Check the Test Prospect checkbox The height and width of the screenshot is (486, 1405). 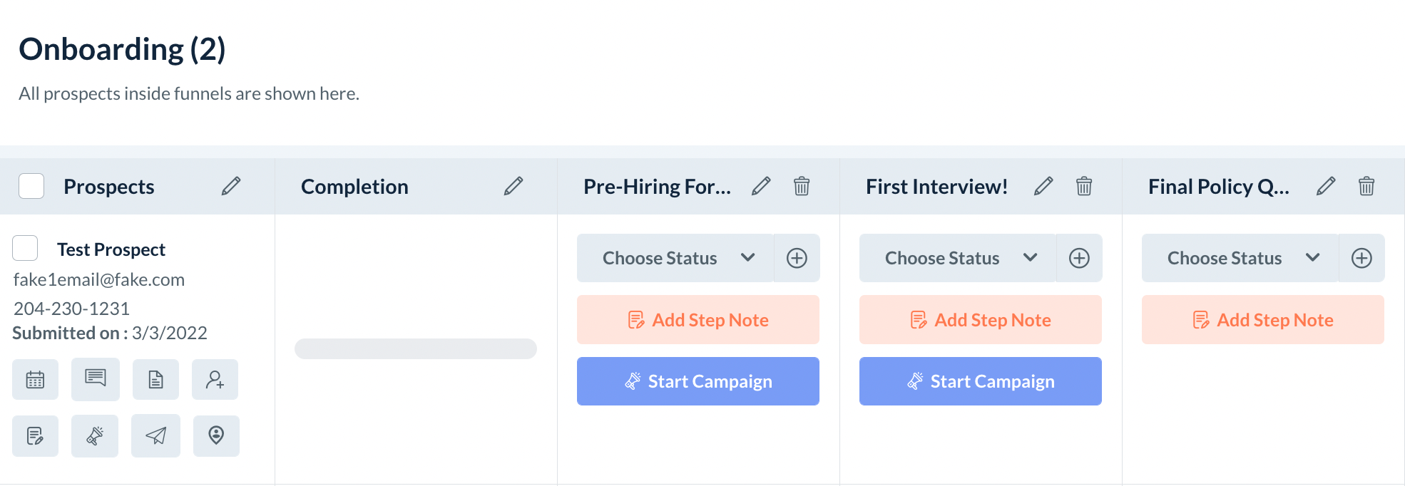[x=25, y=249]
